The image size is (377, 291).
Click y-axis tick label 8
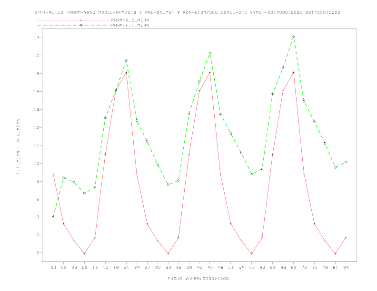[x=38, y=199]
